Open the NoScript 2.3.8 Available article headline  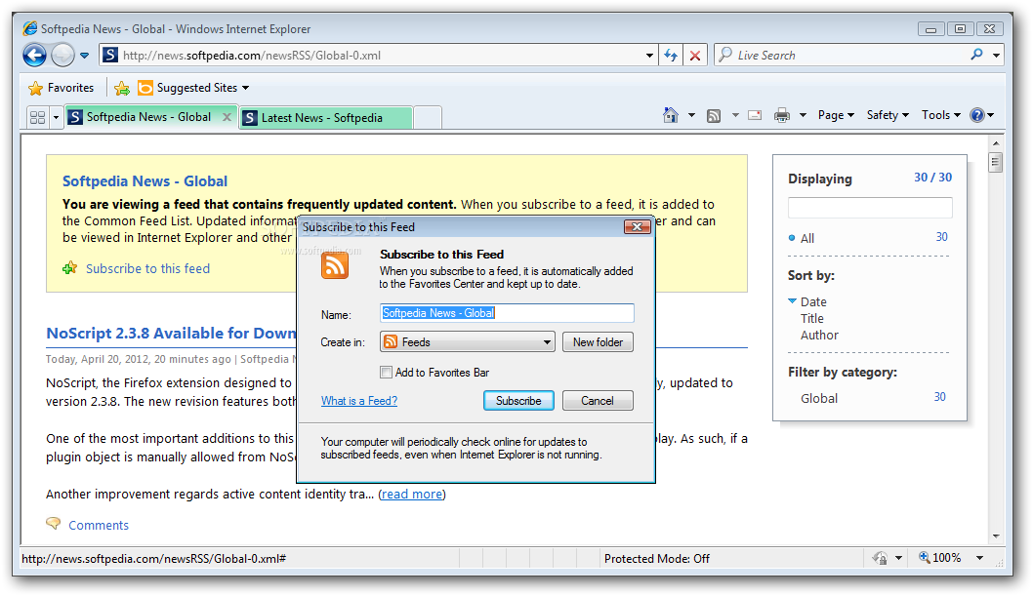point(171,334)
